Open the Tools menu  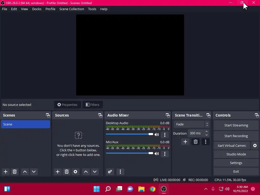(x=92, y=9)
